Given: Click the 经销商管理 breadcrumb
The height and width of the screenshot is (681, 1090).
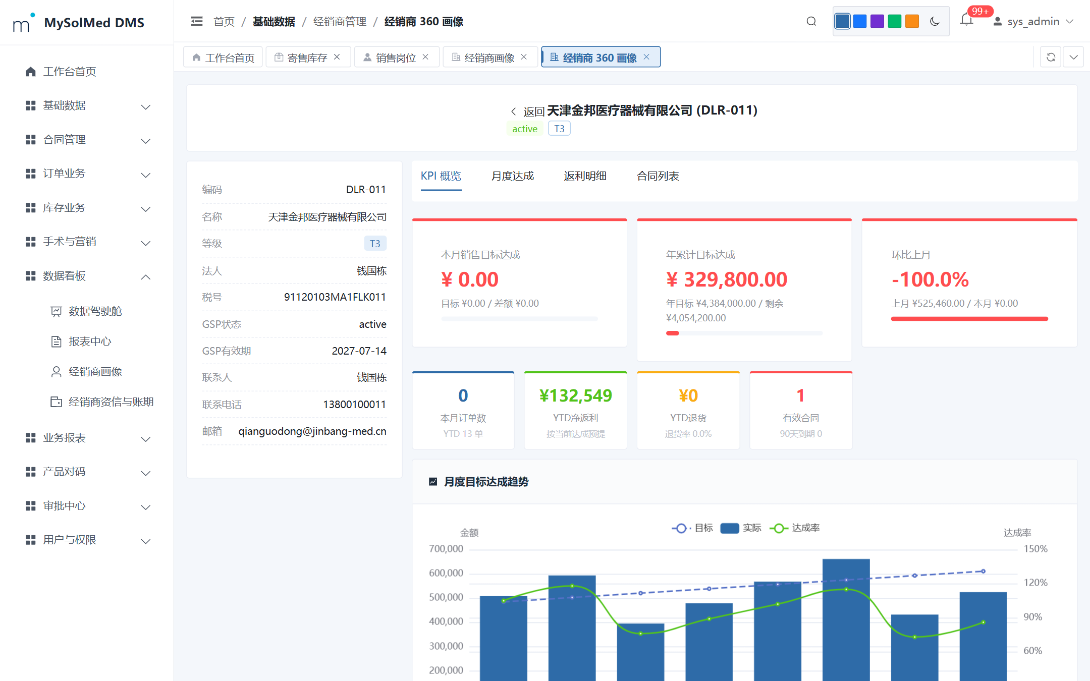Looking at the screenshot, I should click(340, 22).
